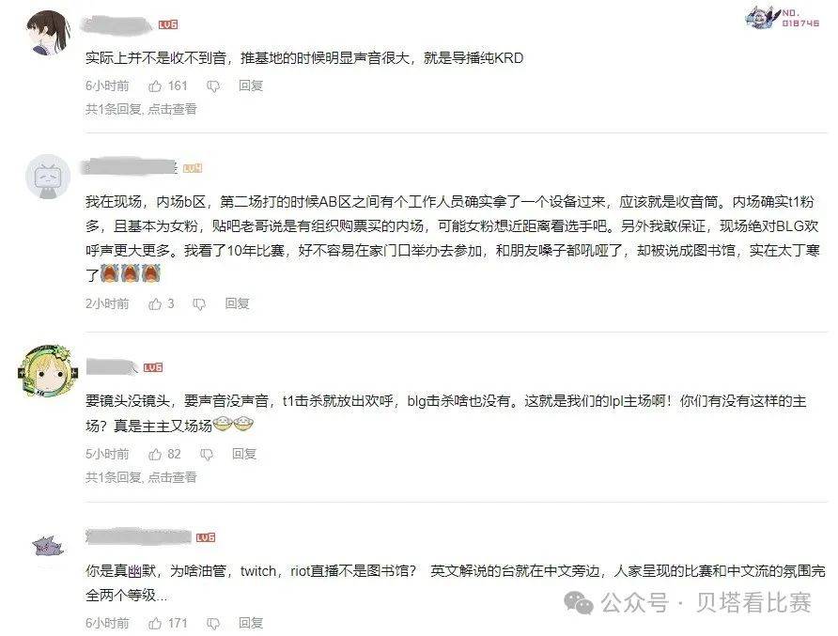838x636 pixels.
Task: Reply to the 82-like comment via 回复
Action: point(243,454)
